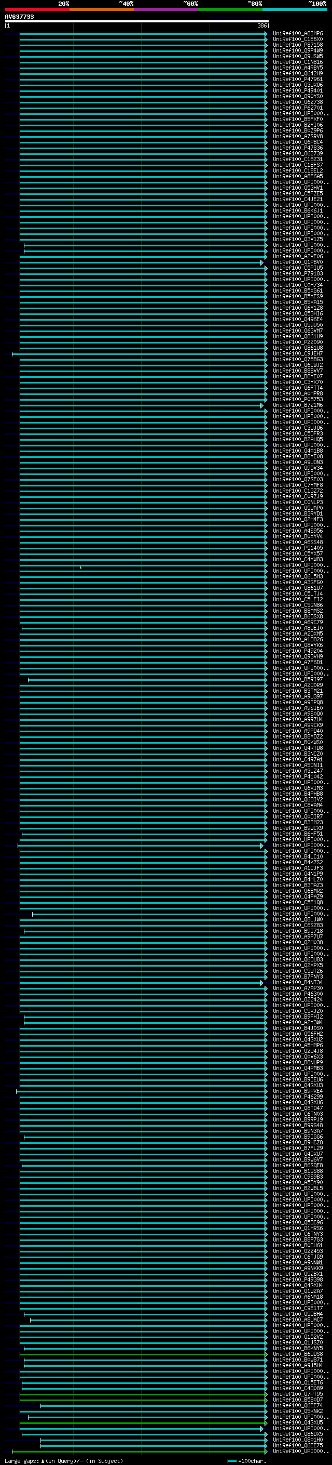Click the UniRef100_C1BZ31 entry

pos(298,159)
